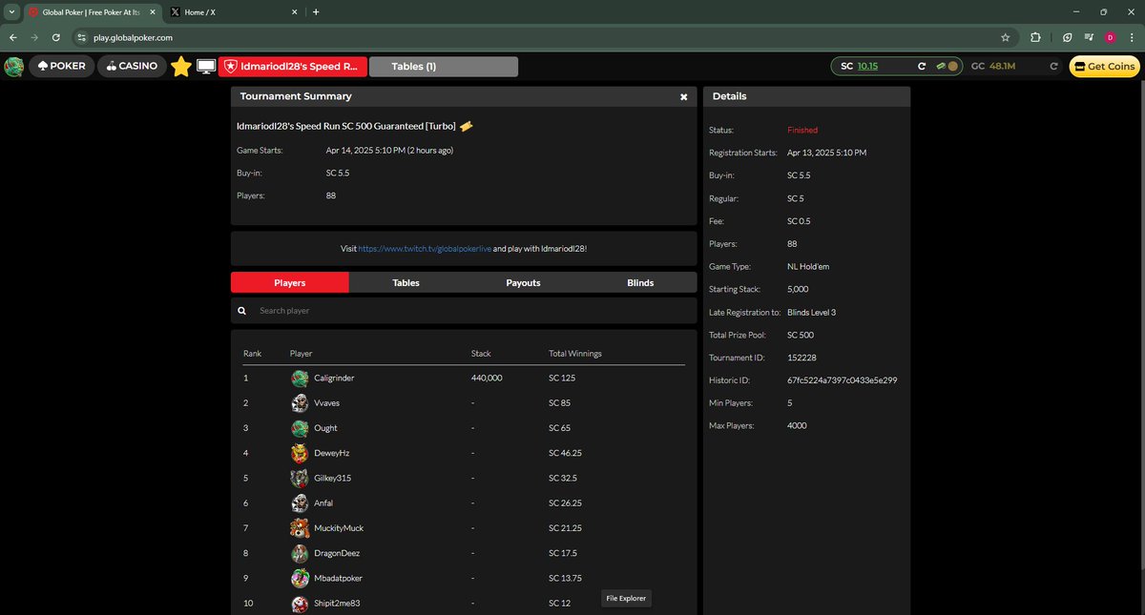Open the browser extensions puzzle icon
The height and width of the screenshot is (615, 1145).
1036,37
